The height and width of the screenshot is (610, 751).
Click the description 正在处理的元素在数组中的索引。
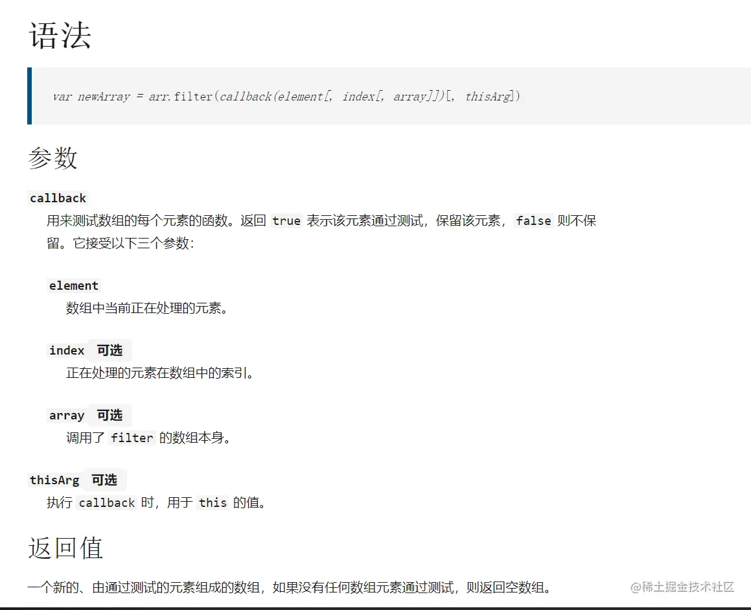(159, 373)
